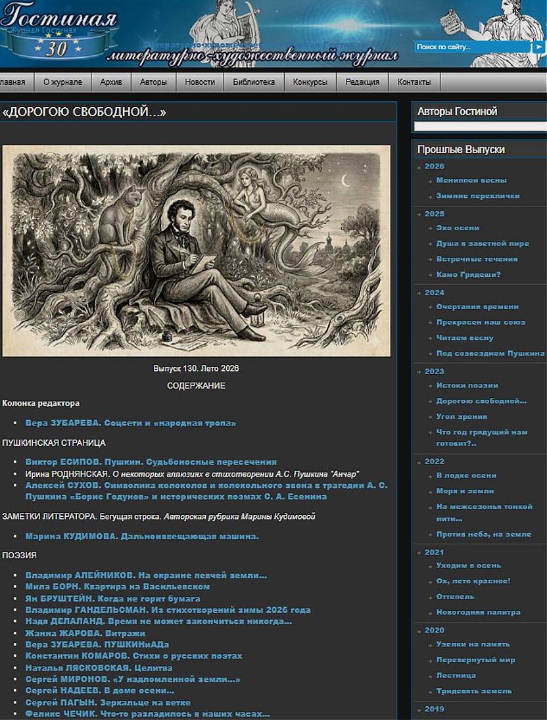Open the 'Моря и земли' issue link
Image resolution: width=547 pixels, height=720 pixels.
click(x=465, y=491)
